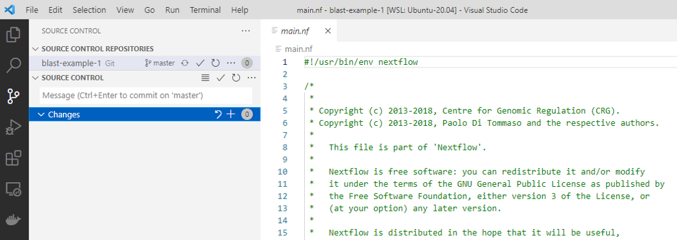The width and height of the screenshot is (677, 240).
Task: Open the Run and Debug view
Action: click(x=14, y=128)
